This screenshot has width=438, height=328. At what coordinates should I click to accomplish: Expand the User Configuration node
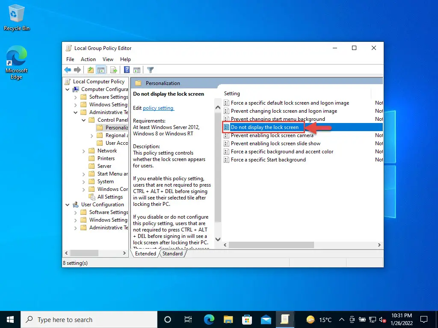(x=67, y=204)
